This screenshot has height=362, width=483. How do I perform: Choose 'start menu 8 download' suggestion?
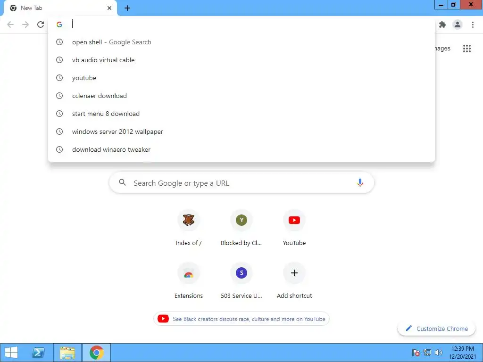[241, 114]
